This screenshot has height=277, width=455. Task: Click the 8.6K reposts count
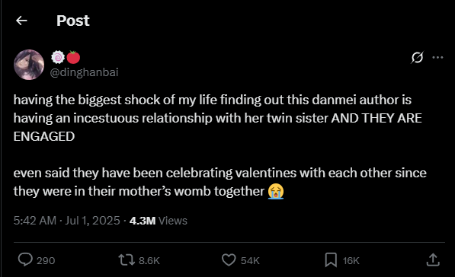(149, 261)
